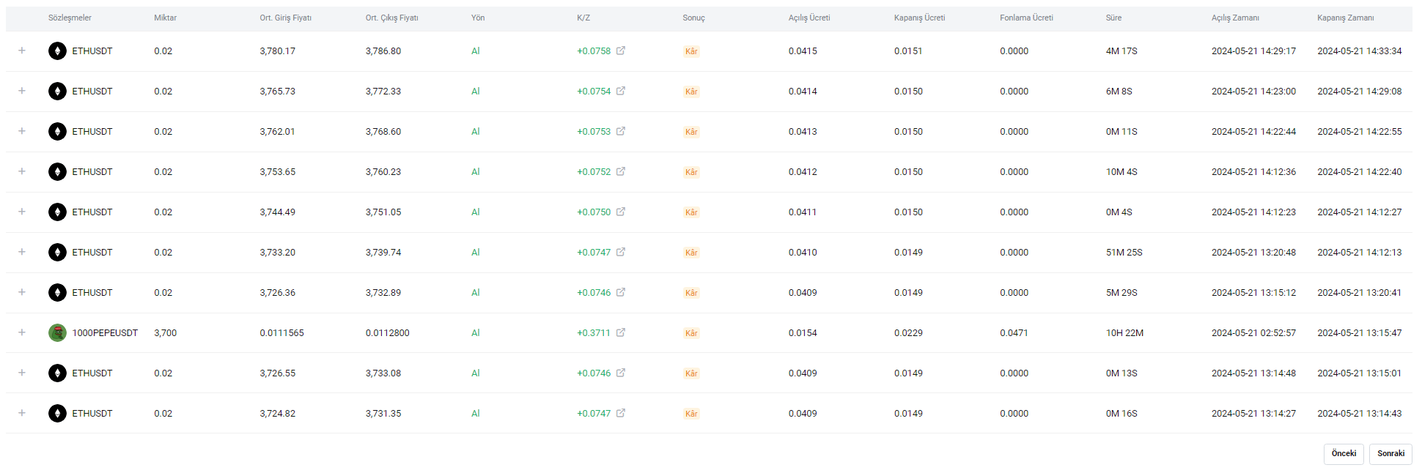
Task: Open share icon beside +0.0747 closed 14:12:13
Action: point(621,252)
